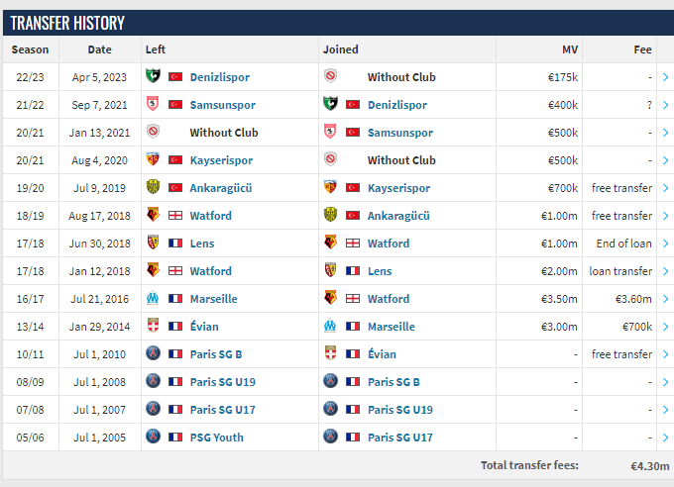The image size is (674, 487).
Task: Click Marseille crest in Jul 21, 2016 row
Action: pyautogui.click(x=153, y=298)
